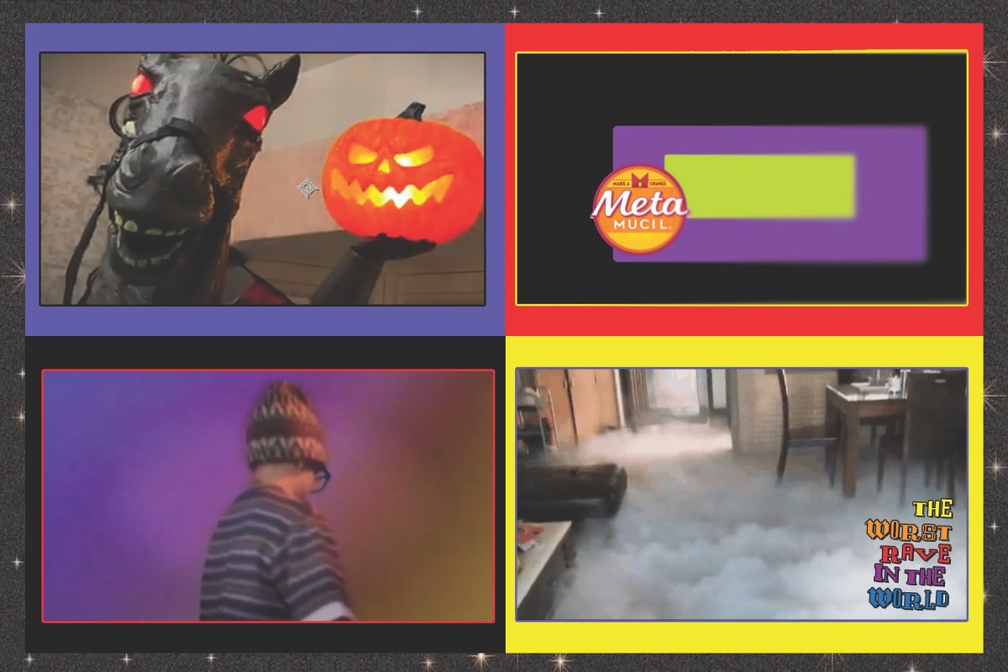The width and height of the screenshot is (1008, 672).
Task: Open the horse and pumpkin video thumbnail
Action: (263, 179)
